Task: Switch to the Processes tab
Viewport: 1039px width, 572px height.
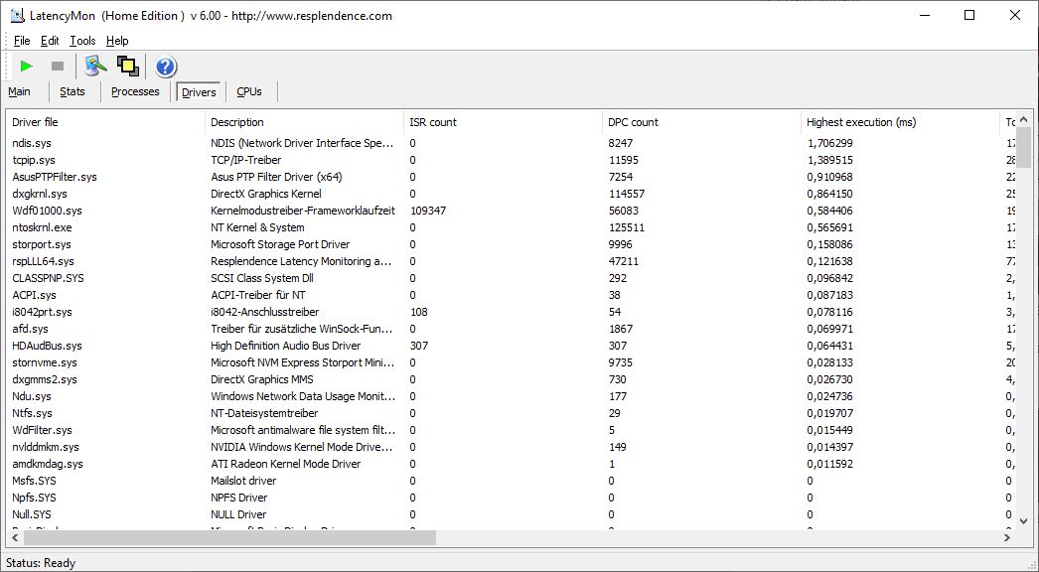Action: [x=135, y=91]
